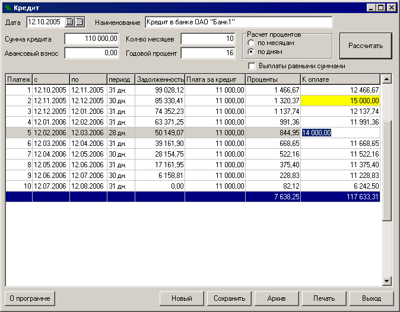Print the schedule using 'Печать'
This screenshot has height=312, width=400.
point(324,298)
